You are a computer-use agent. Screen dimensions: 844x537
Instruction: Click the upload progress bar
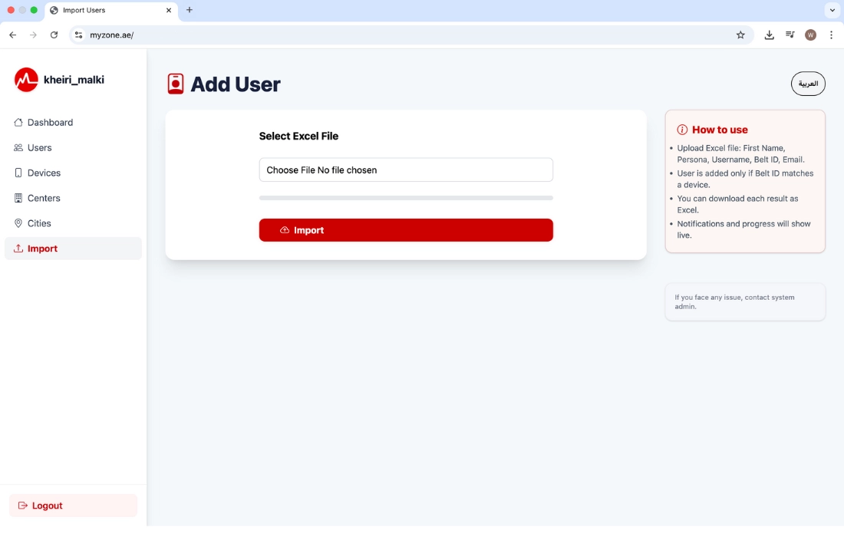[406, 198]
